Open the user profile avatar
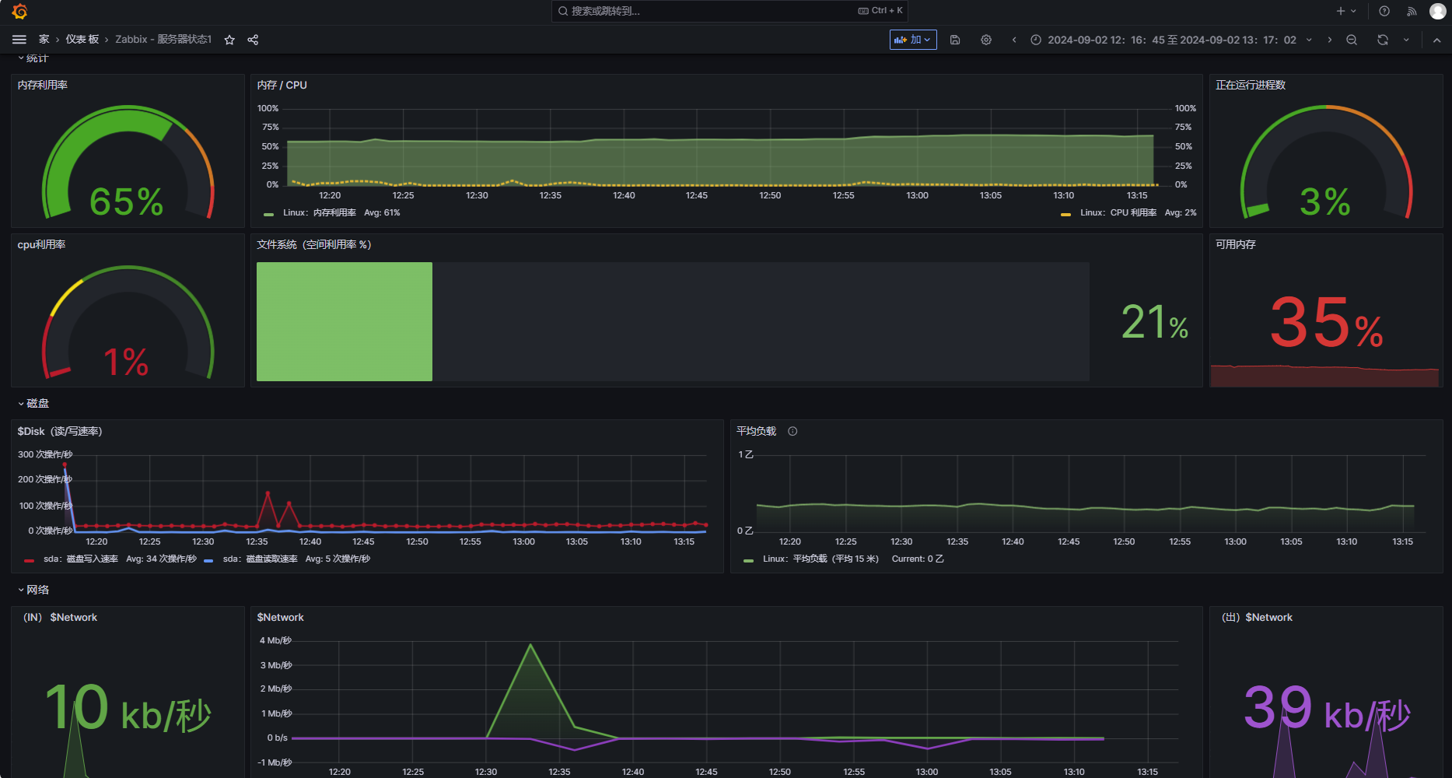The height and width of the screenshot is (778, 1452). 1438,11
